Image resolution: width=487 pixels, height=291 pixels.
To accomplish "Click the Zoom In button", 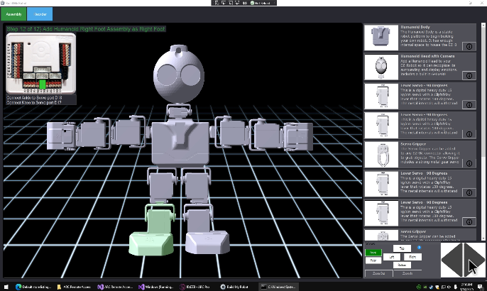I will pos(407,273).
